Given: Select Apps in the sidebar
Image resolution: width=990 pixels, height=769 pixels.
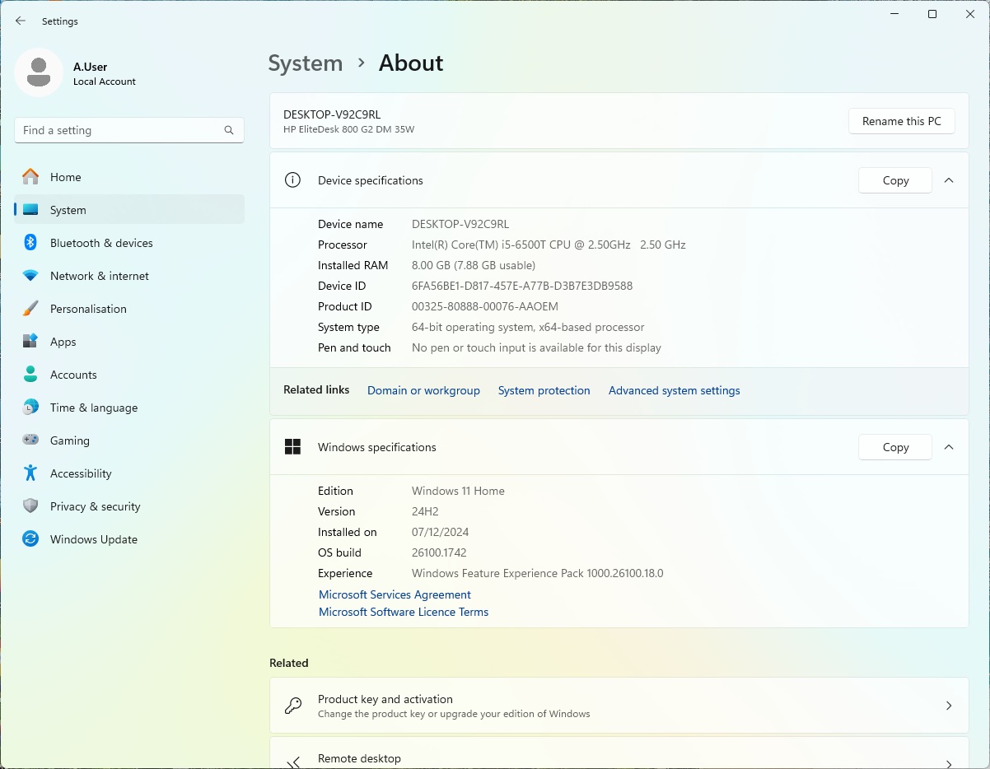Looking at the screenshot, I should (63, 342).
